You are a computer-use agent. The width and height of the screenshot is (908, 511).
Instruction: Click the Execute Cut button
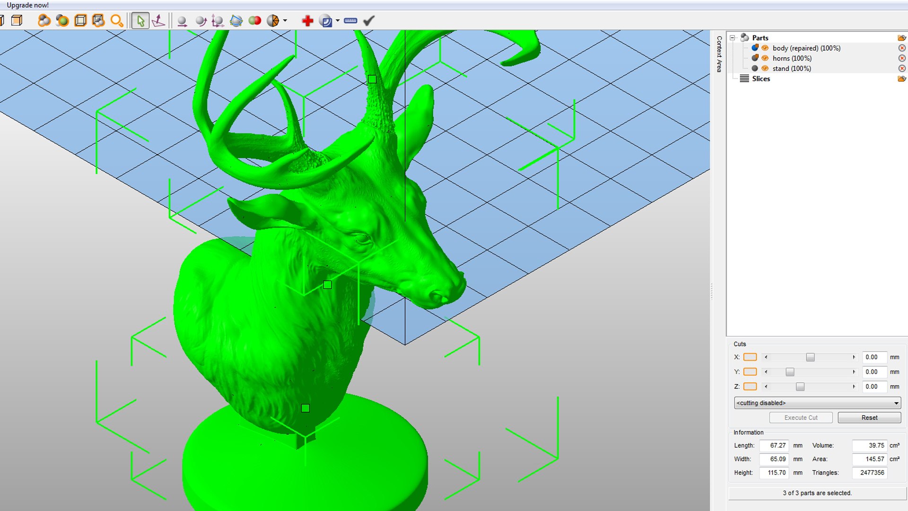(x=801, y=418)
